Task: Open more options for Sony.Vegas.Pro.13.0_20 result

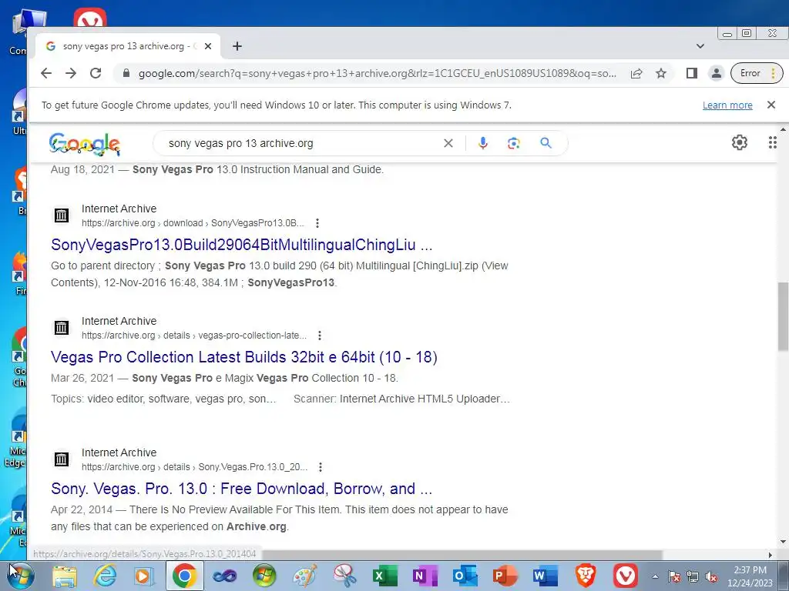Action: 321,467
